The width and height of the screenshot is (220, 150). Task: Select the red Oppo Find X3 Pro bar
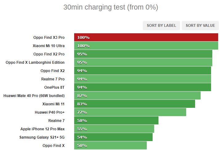146,37
